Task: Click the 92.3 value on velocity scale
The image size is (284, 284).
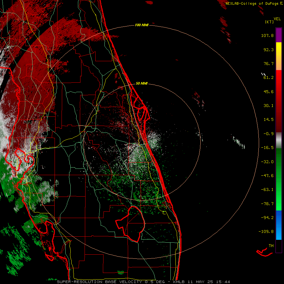Action: (269, 50)
